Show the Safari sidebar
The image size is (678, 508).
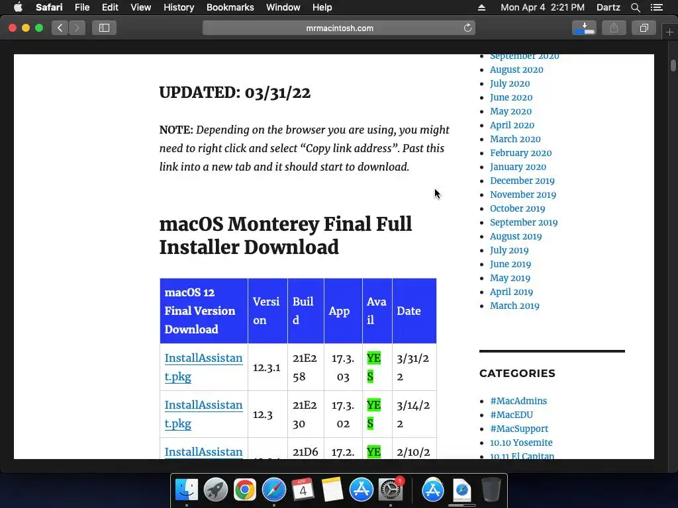pyautogui.click(x=104, y=28)
